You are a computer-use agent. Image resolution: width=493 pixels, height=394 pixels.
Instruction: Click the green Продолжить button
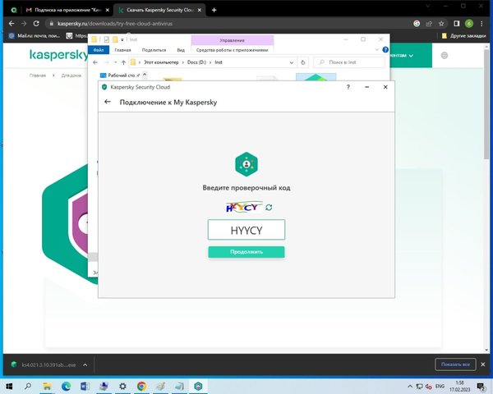click(246, 252)
